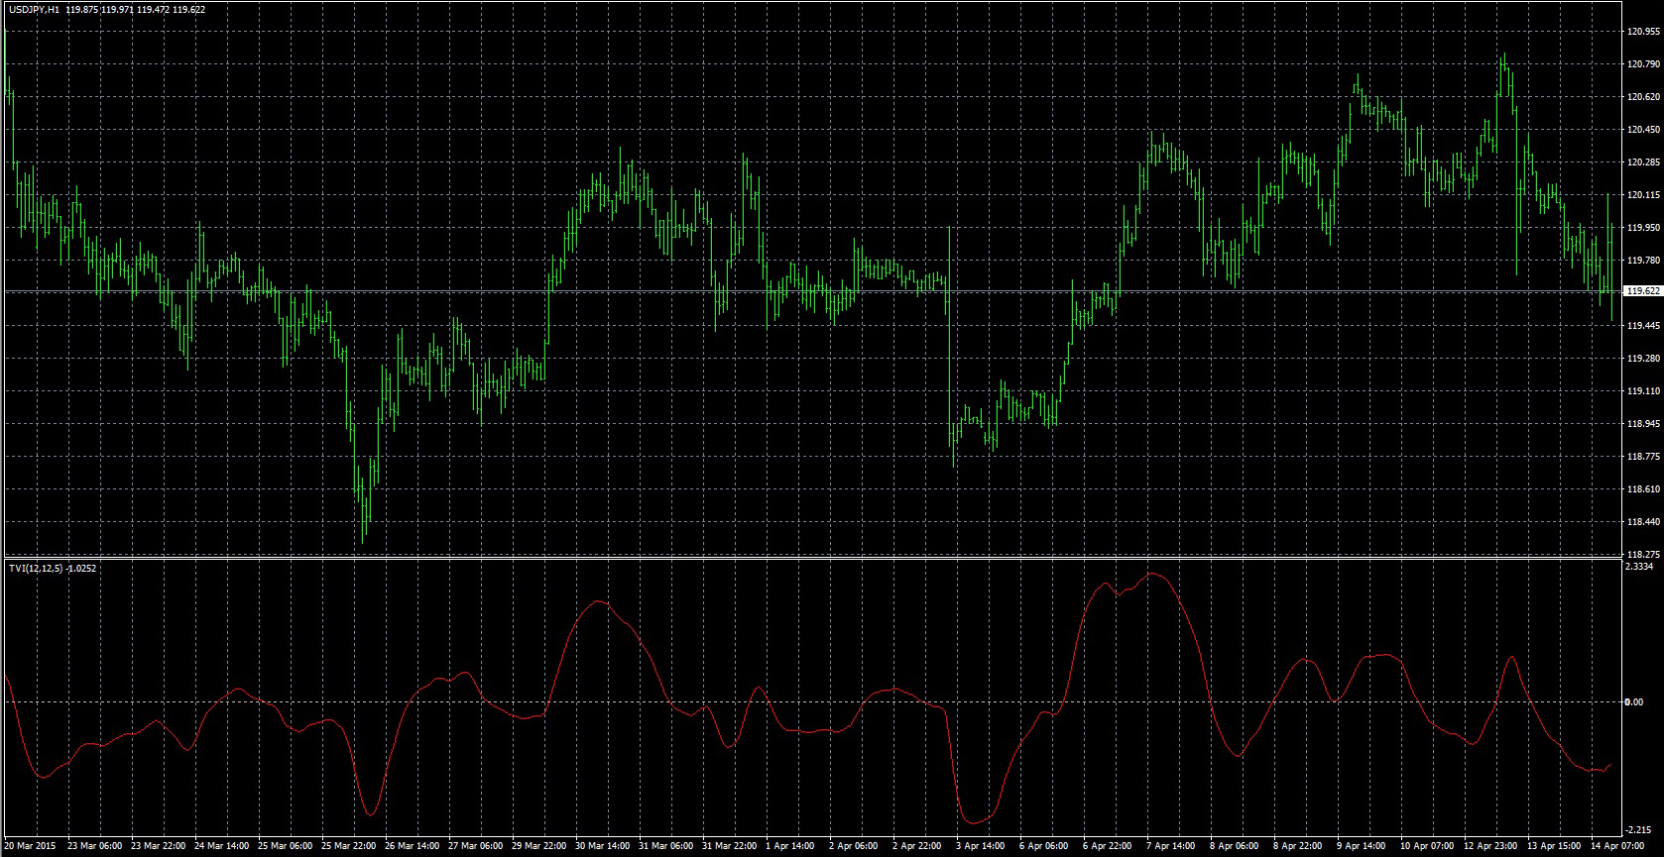Click the 0.00 indicator zero level label
Viewport: 1664px width, 857px height.
tap(1634, 702)
